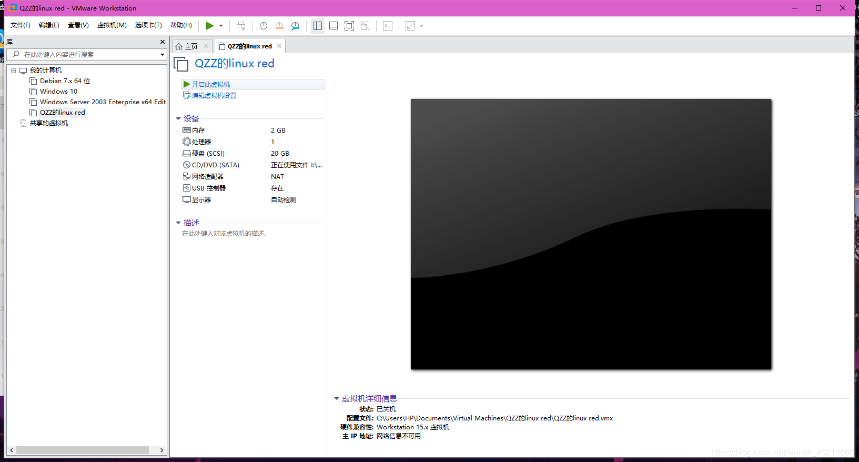This screenshot has width=859, height=462.
Task: Select QZZ的linux red in library tree
Action: click(62, 113)
